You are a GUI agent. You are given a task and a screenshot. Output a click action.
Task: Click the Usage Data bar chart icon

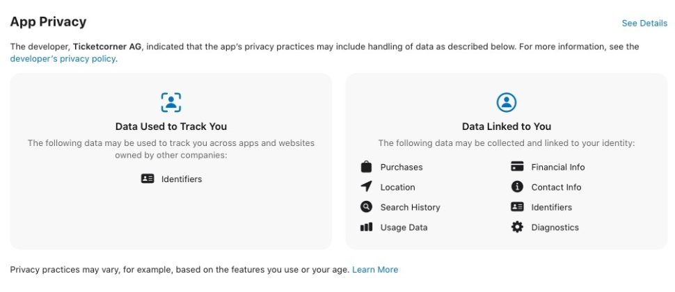click(x=366, y=227)
